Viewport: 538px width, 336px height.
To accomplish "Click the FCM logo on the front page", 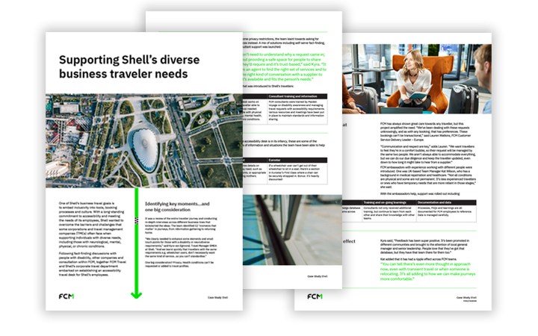I will (x=67, y=296).
